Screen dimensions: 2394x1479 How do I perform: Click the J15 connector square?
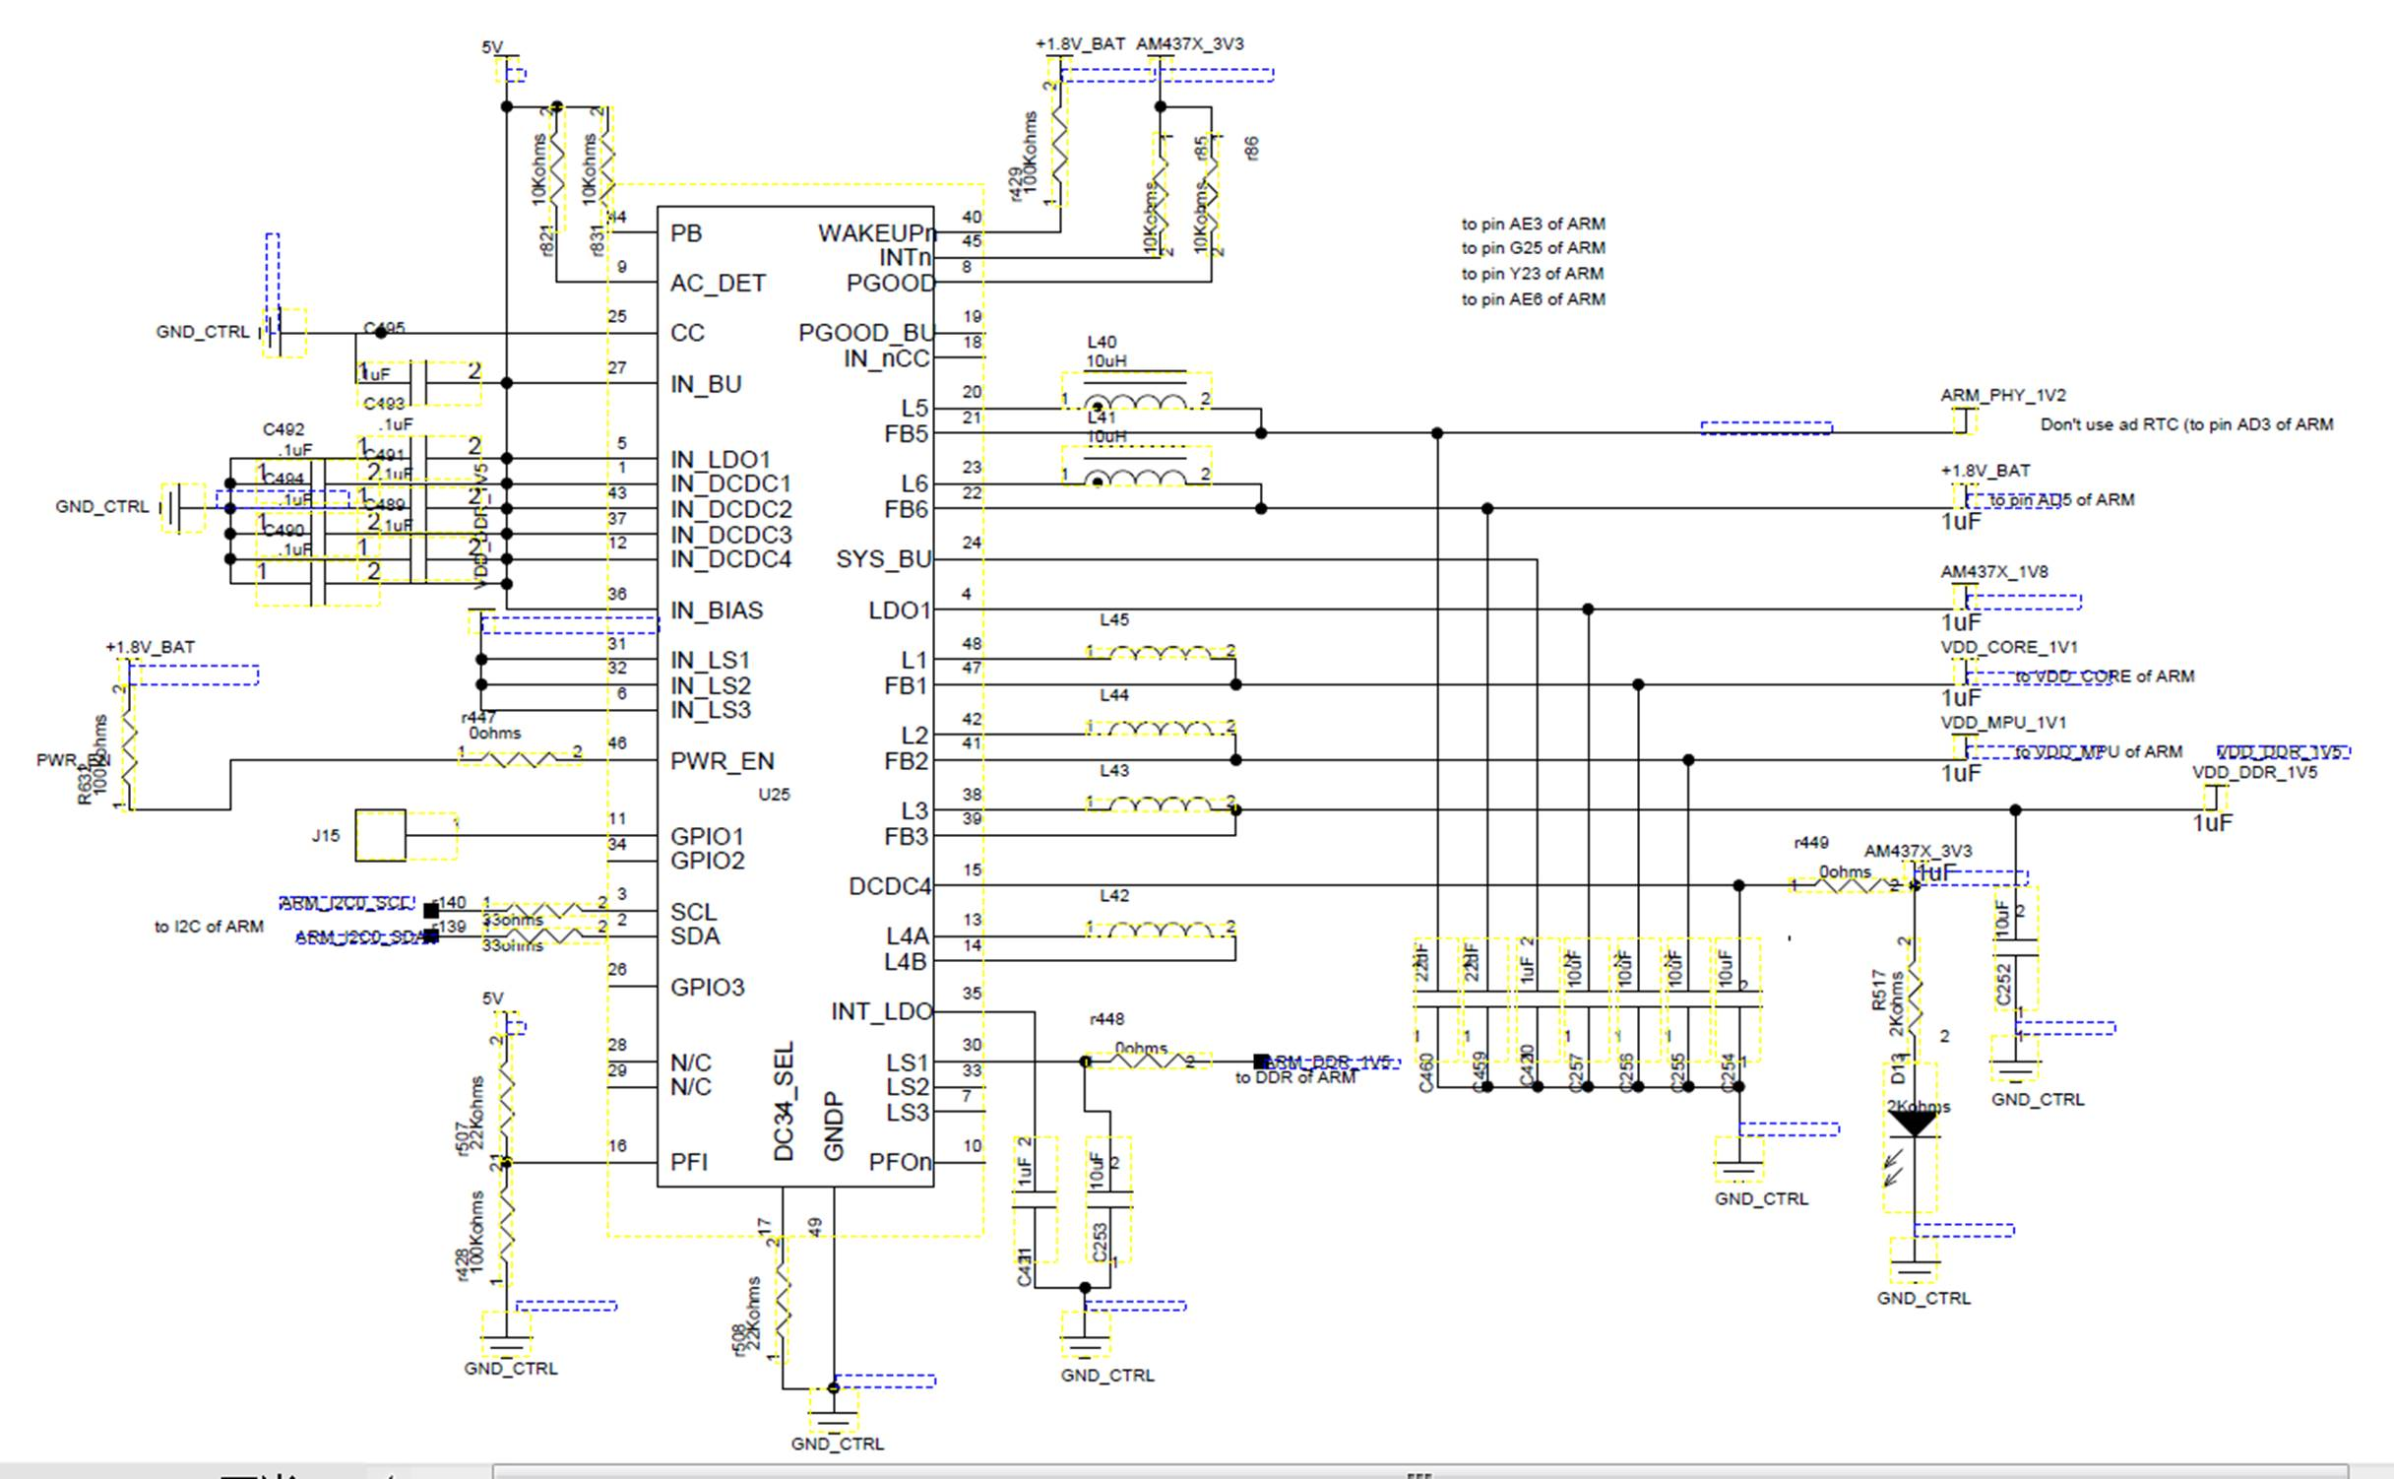[x=380, y=836]
